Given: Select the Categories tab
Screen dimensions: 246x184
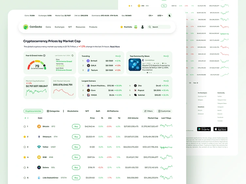Looking at the screenshot, I should 53,111.
